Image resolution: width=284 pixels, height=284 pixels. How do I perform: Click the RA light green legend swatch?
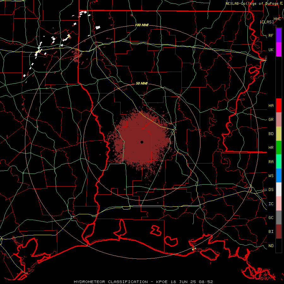279,162
